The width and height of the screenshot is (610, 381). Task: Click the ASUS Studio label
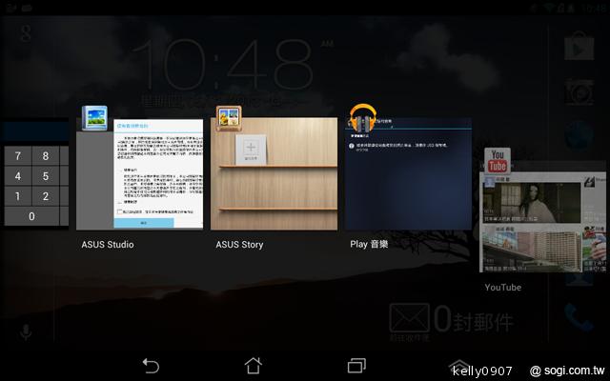108,245
